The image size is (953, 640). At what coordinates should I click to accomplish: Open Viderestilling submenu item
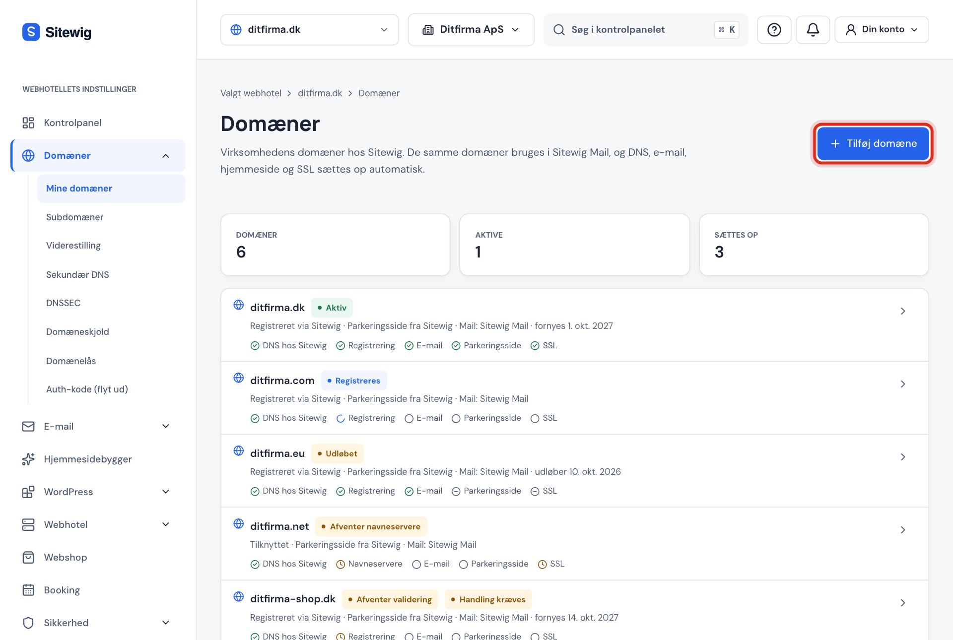pyautogui.click(x=73, y=246)
